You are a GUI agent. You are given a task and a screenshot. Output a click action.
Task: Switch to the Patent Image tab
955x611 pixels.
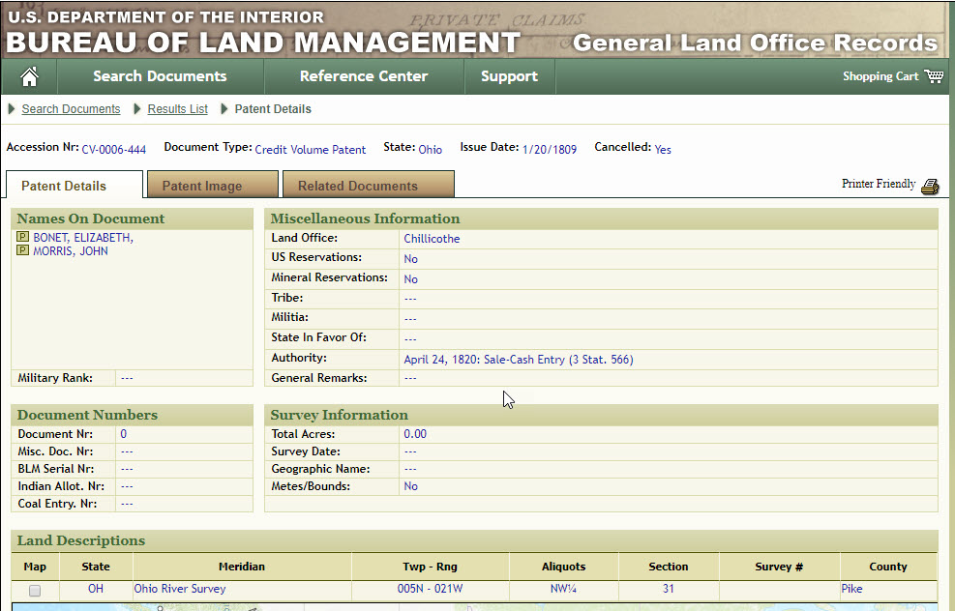point(213,185)
